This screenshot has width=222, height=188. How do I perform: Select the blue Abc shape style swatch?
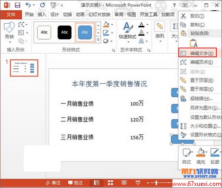pos(85,33)
